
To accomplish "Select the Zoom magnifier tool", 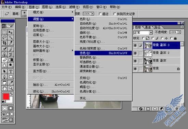I will [x=11, y=88].
